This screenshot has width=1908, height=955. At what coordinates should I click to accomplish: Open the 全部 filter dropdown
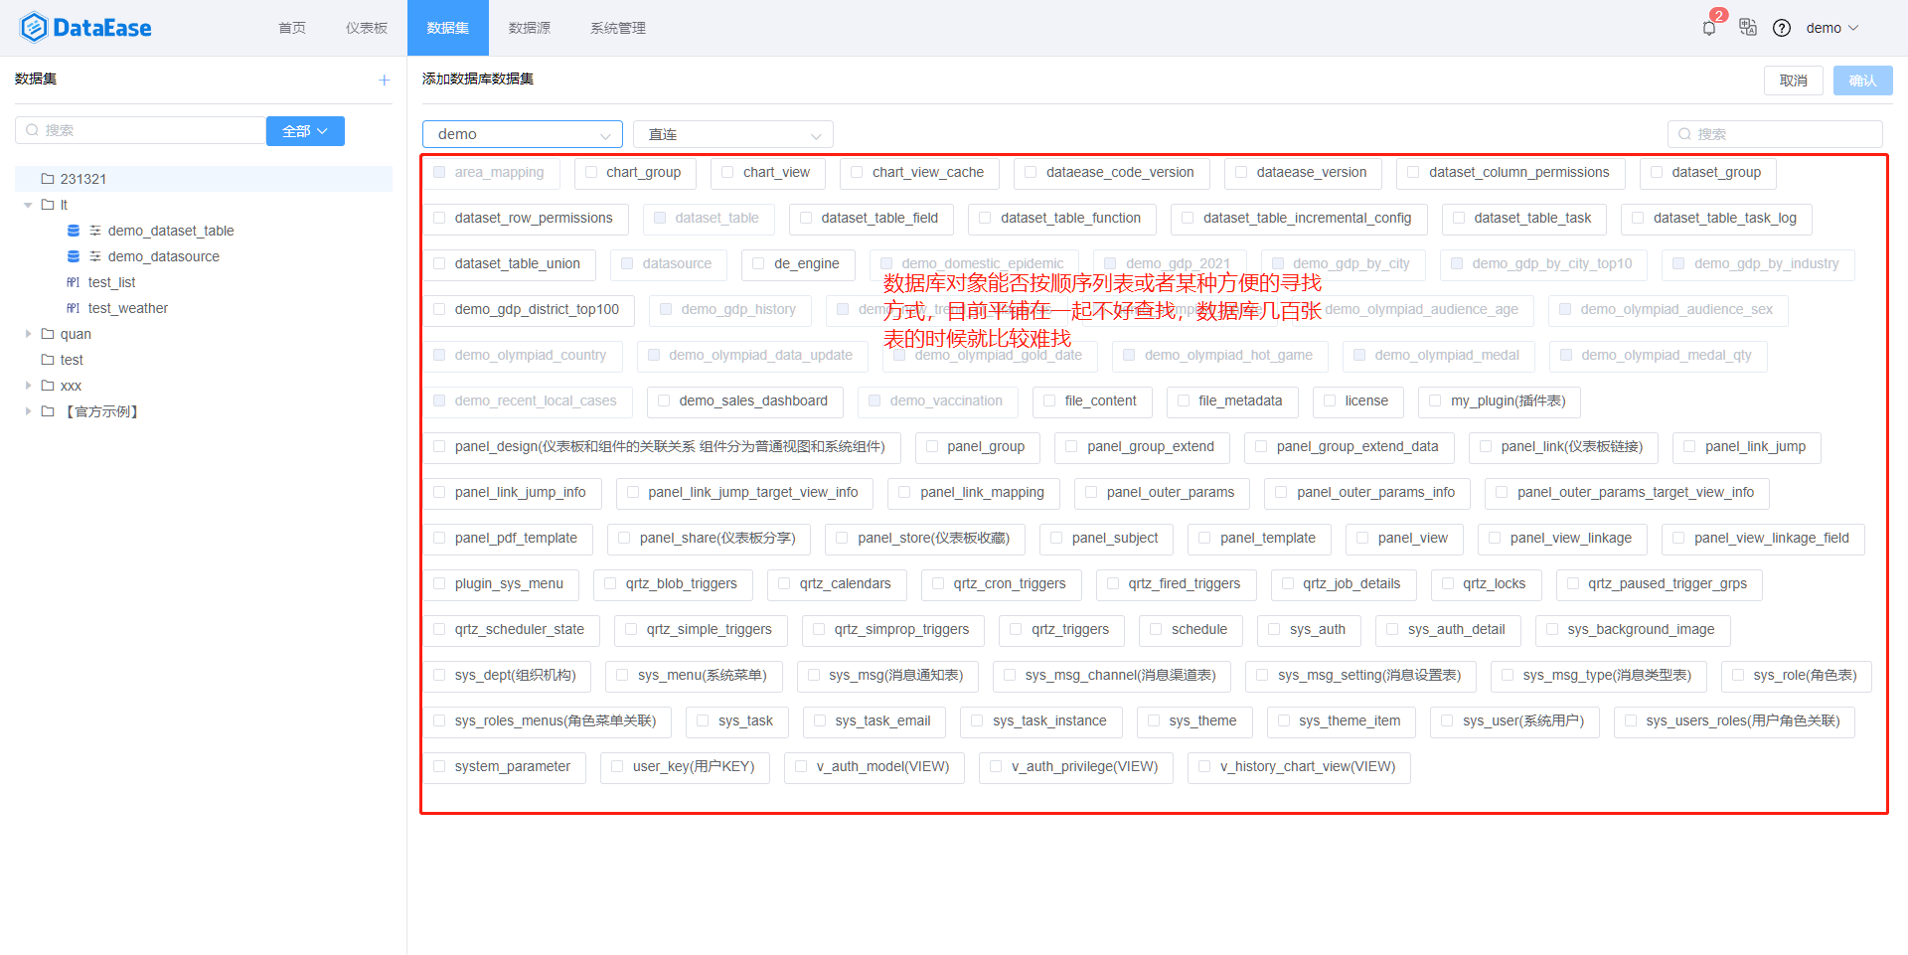[x=305, y=131]
